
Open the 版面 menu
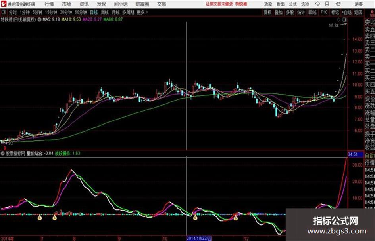[281, 4]
